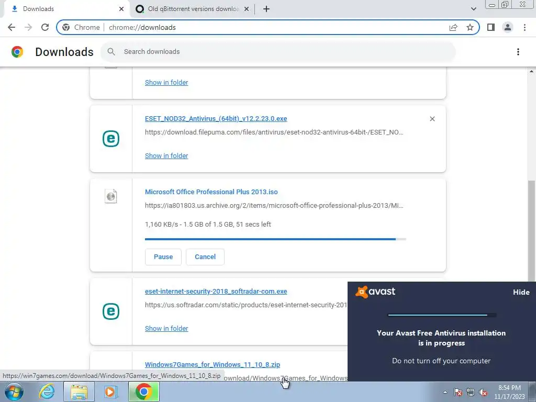Click the Chrome logo beside Downloads title
Viewport: 536px width, 402px height.
coord(17,52)
